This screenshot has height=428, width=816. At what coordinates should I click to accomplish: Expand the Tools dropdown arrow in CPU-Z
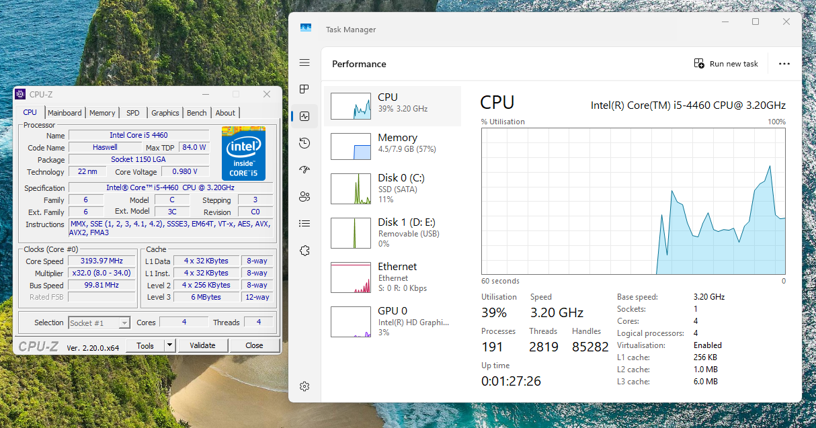pos(169,346)
